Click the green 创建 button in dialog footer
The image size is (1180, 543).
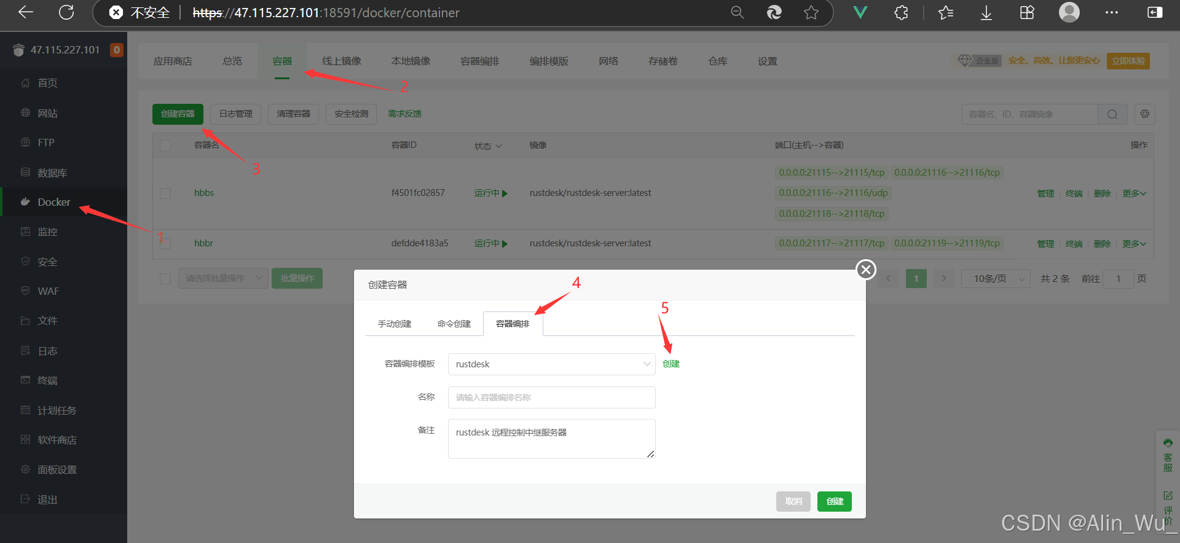(x=834, y=501)
